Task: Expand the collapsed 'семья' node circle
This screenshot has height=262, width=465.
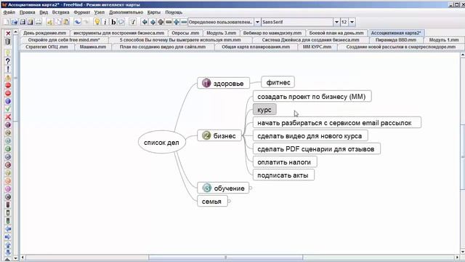Action: coord(230,201)
